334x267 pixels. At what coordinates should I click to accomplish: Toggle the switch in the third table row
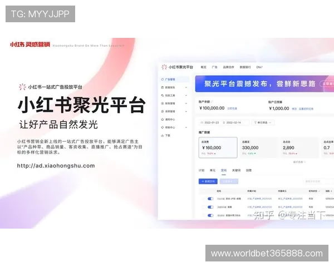[210, 215]
